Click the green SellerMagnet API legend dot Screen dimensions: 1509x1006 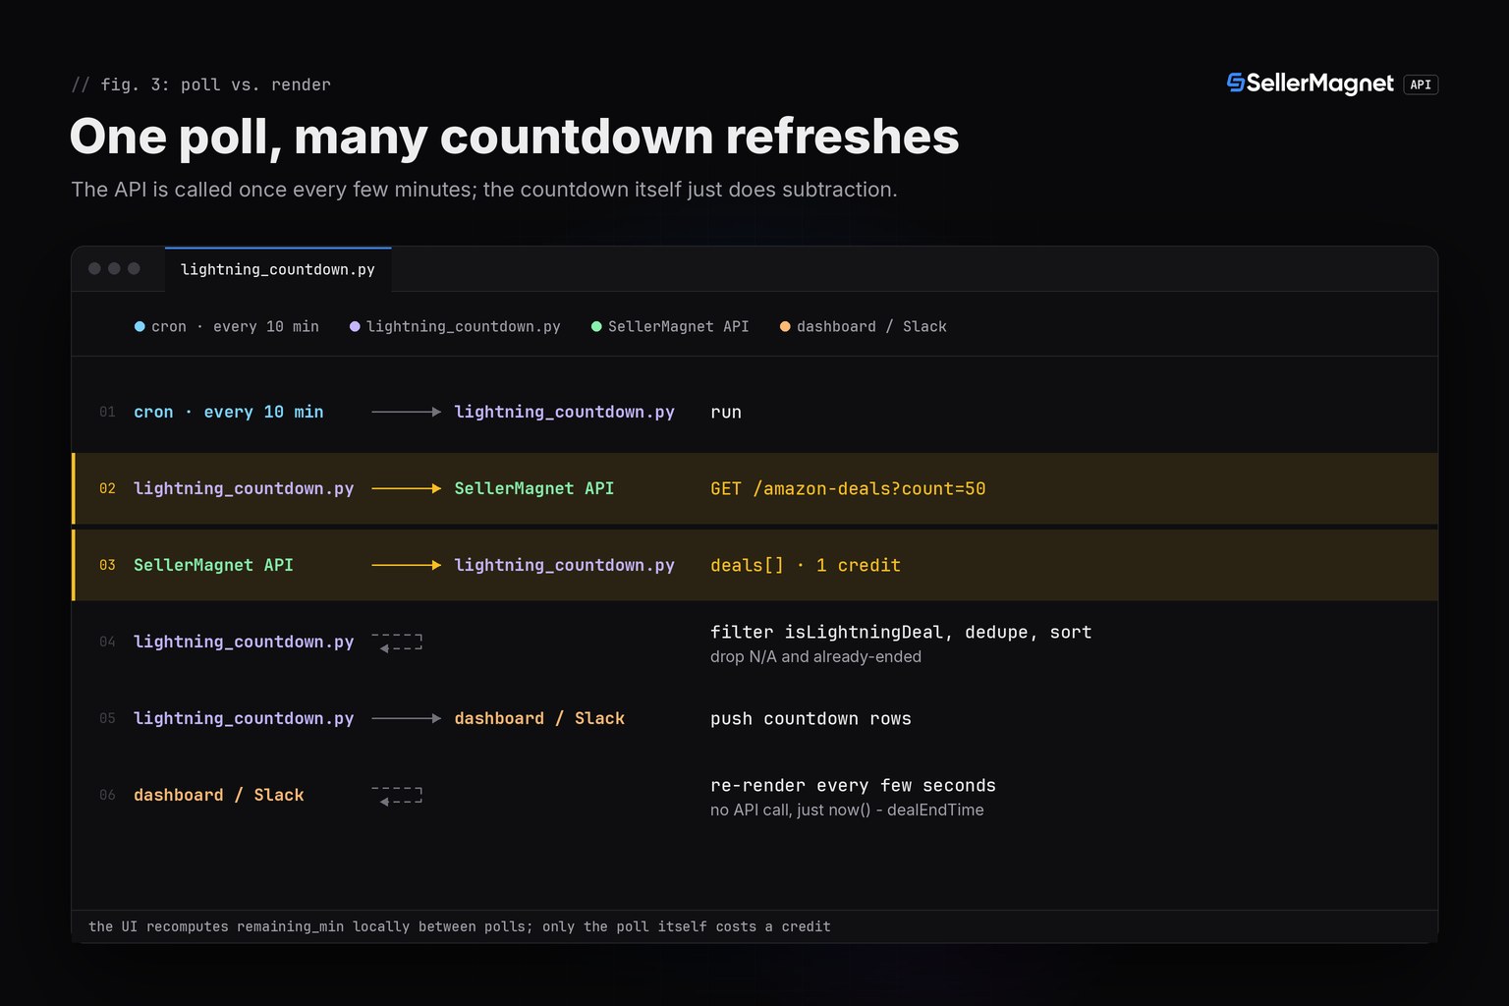click(596, 326)
